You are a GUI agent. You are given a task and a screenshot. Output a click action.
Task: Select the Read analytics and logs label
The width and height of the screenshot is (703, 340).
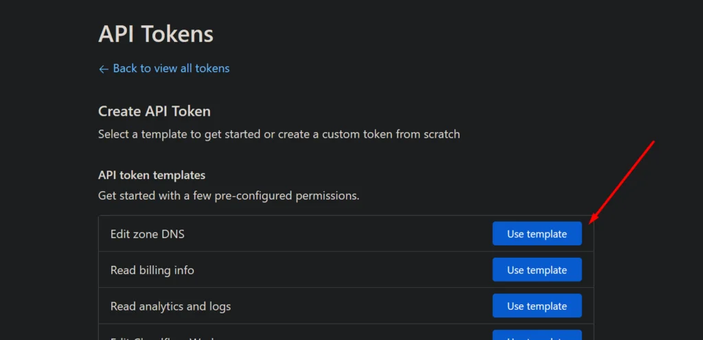click(x=170, y=306)
